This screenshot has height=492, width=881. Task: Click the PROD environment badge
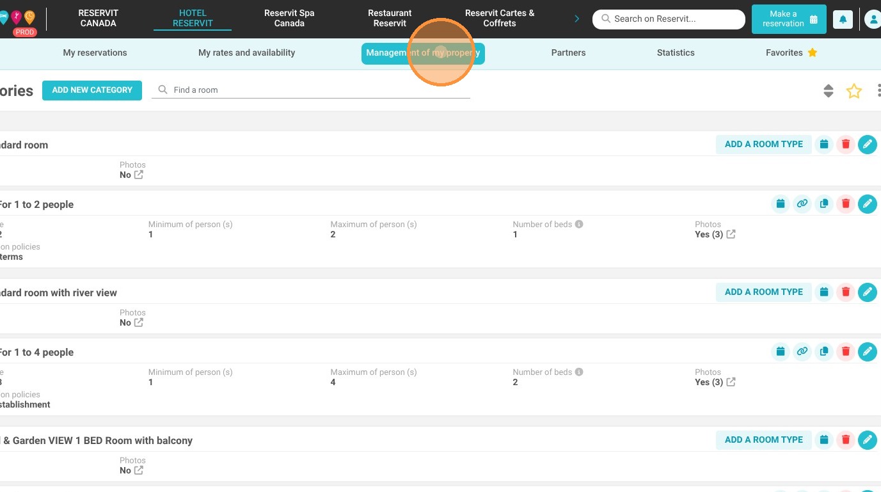coord(24,32)
